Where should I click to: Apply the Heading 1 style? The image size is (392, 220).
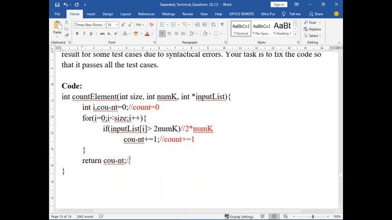tap(282, 29)
